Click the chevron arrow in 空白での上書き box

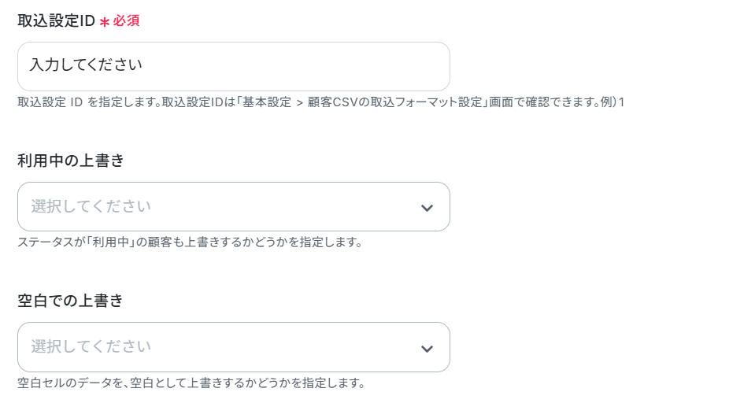[427, 349]
